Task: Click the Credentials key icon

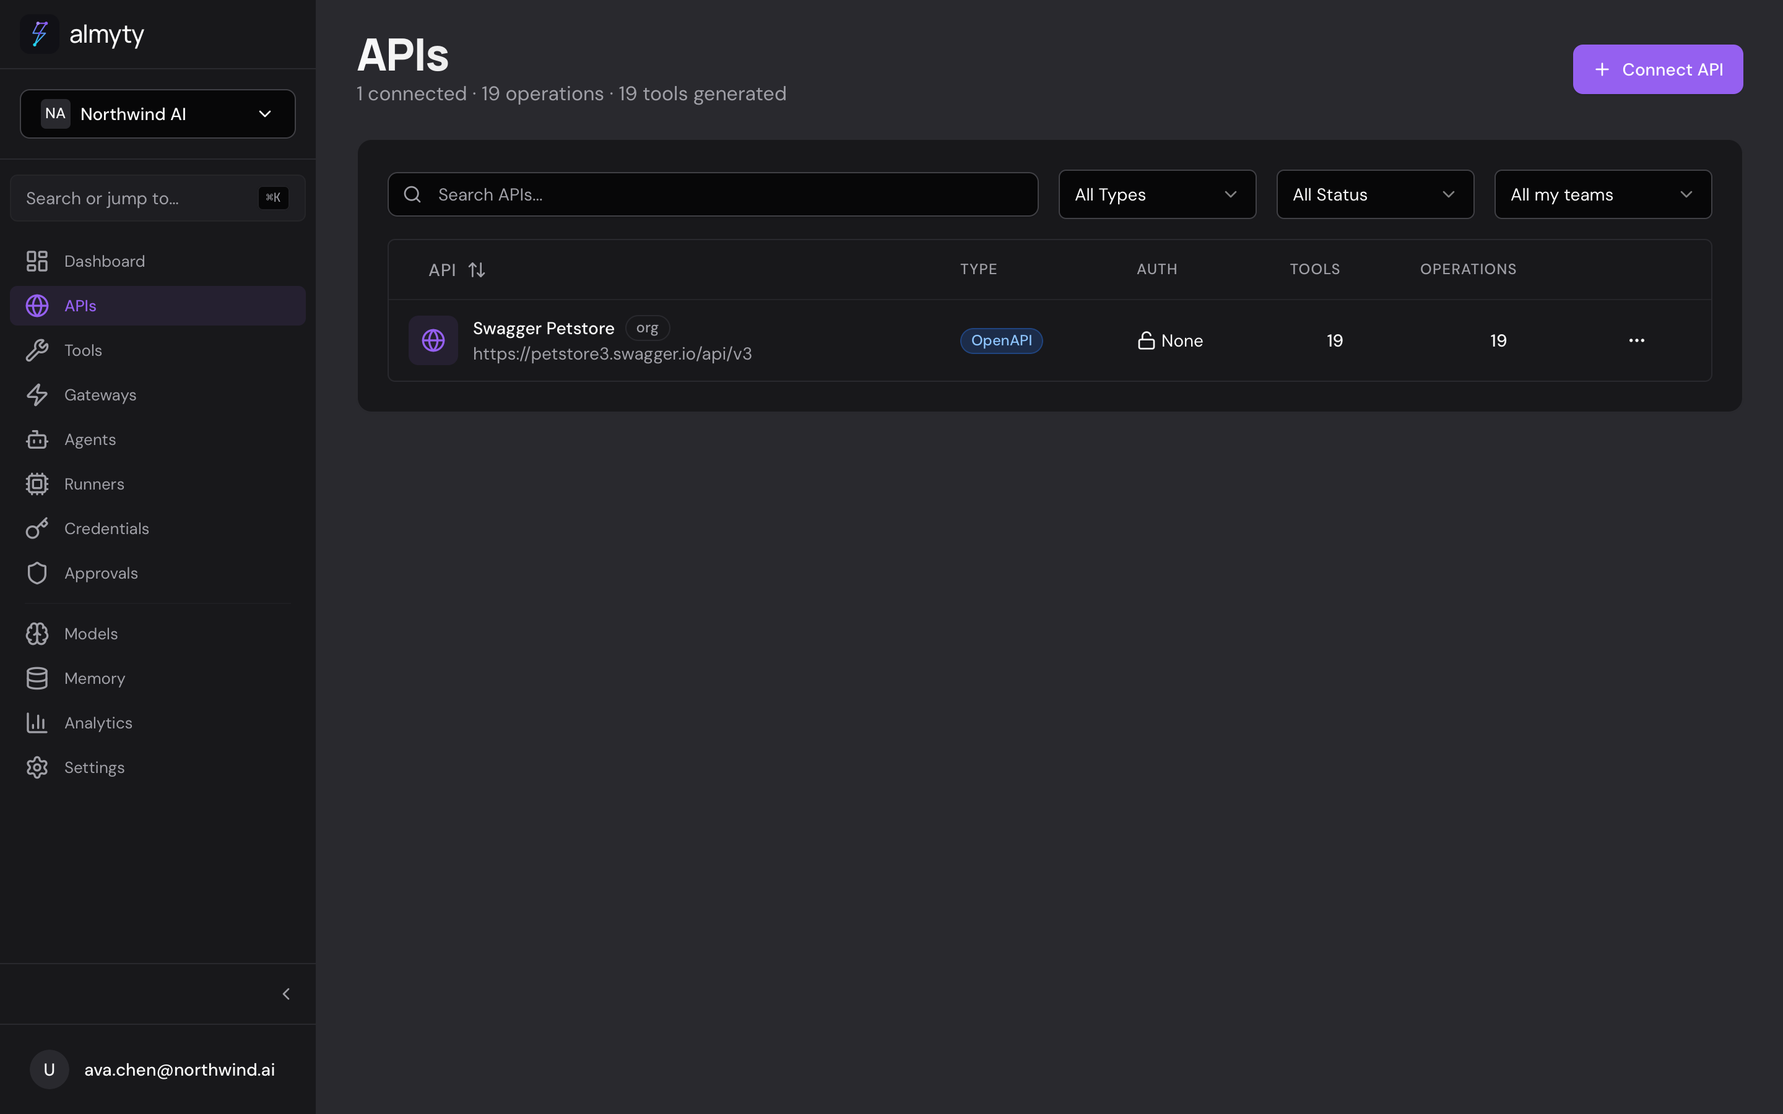Action: [x=37, y=529]
